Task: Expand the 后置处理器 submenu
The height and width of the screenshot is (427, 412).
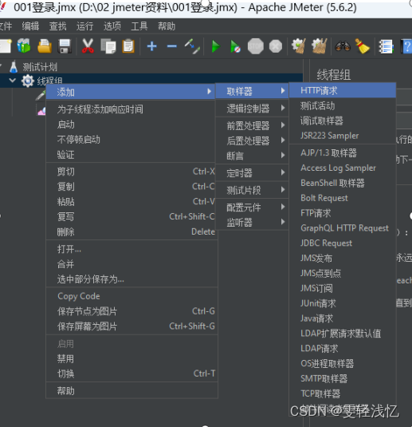Action: 252,140
